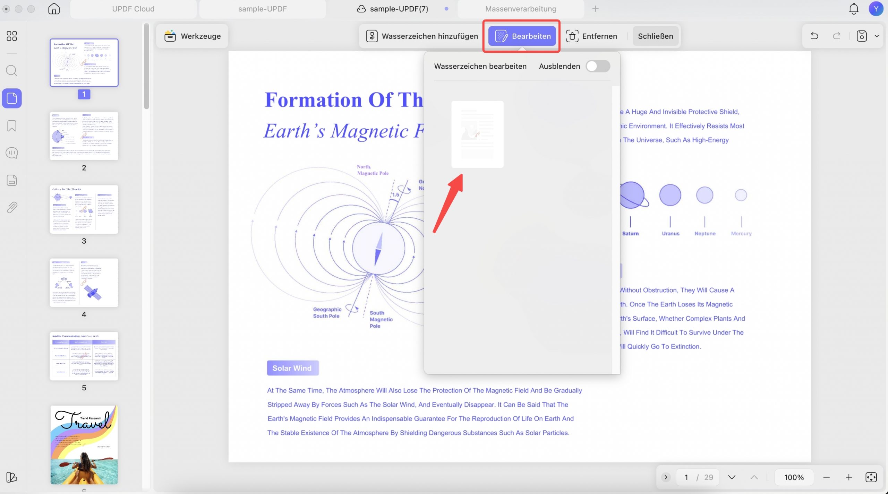Open the notifications bell
This screenshot has width=888, height=494.
(854, 9)
